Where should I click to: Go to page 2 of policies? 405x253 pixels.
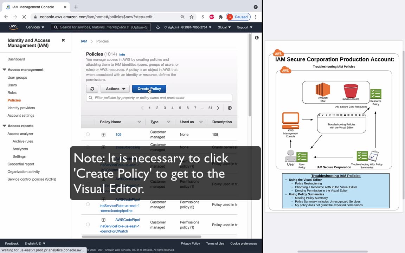157,108
